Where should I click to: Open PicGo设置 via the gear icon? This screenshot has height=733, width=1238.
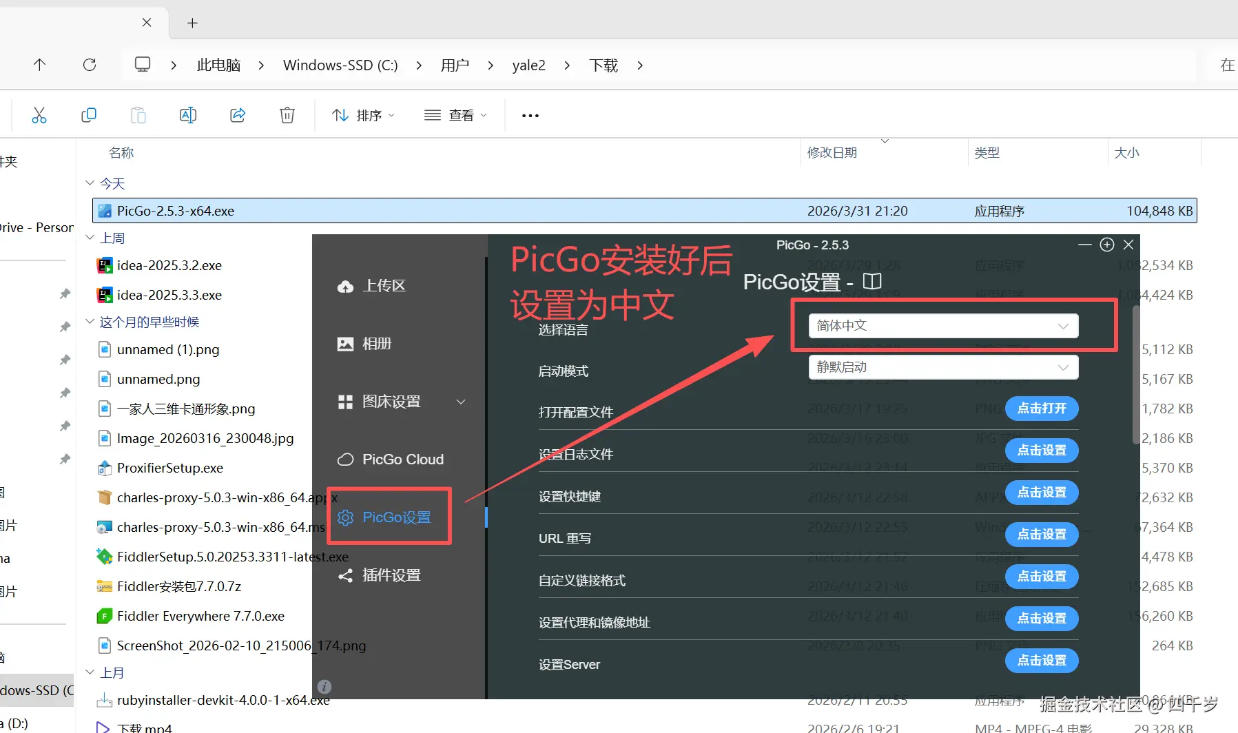tap(388, 517)
